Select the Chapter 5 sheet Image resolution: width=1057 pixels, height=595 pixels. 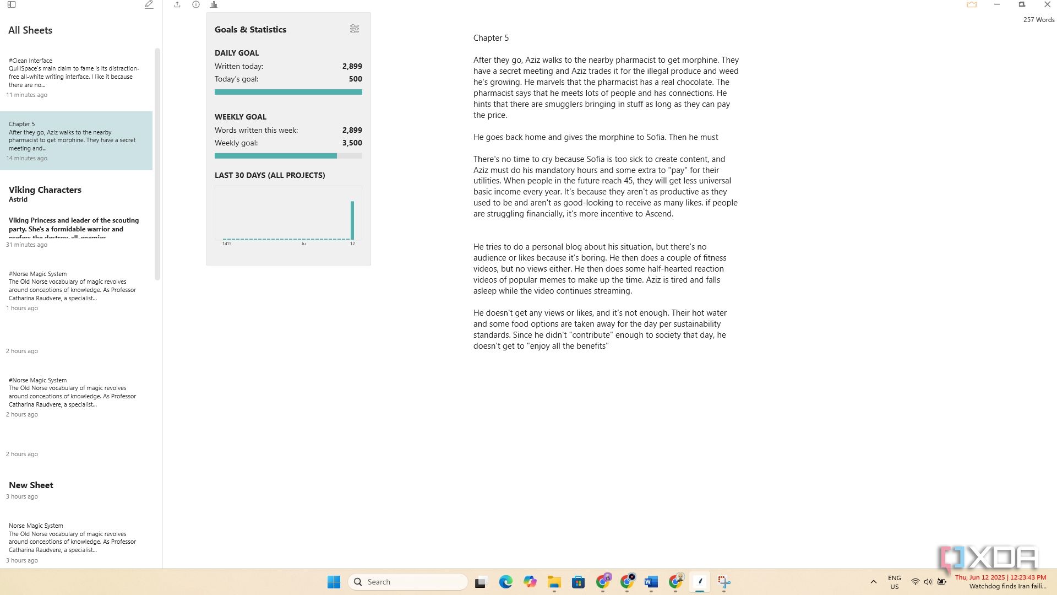click(76, 141)
